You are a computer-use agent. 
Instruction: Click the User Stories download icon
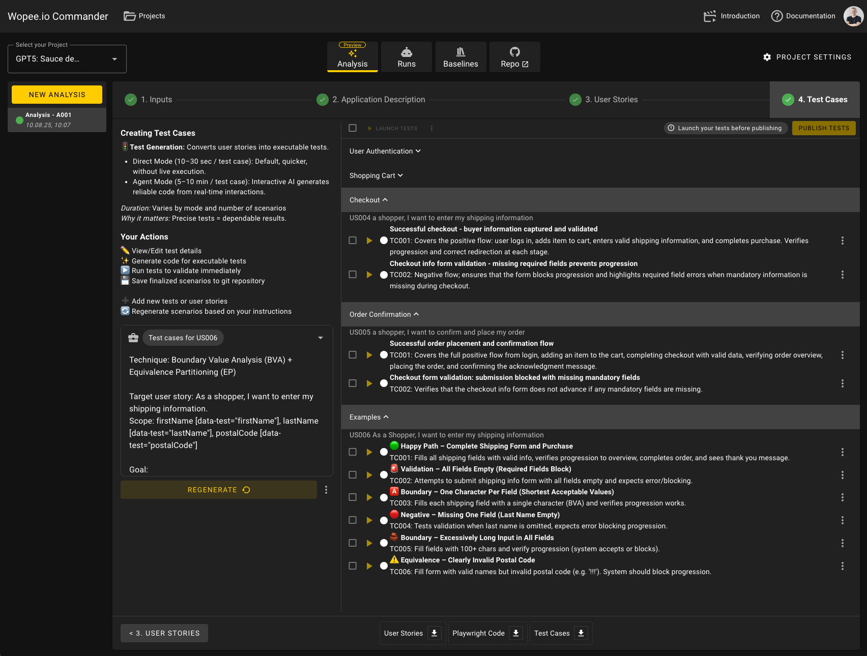coord(434,633)
